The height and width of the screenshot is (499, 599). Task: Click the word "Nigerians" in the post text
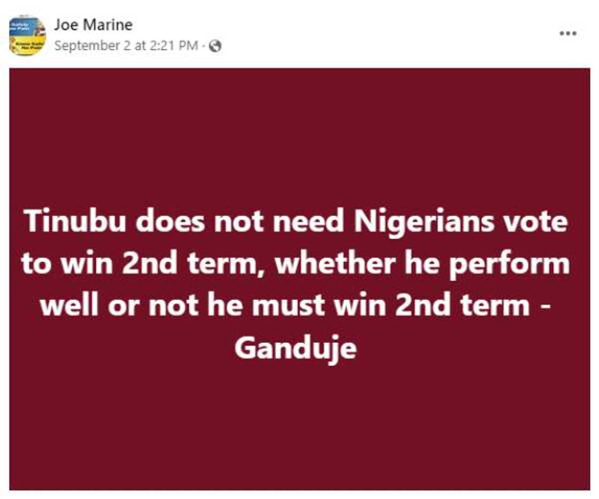(x=422, y=221)
